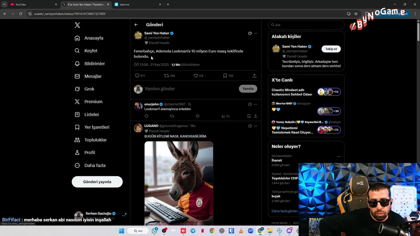Expand Daha fazla menu in the sidebar
420x236 pixels.
tap(90, 166)
